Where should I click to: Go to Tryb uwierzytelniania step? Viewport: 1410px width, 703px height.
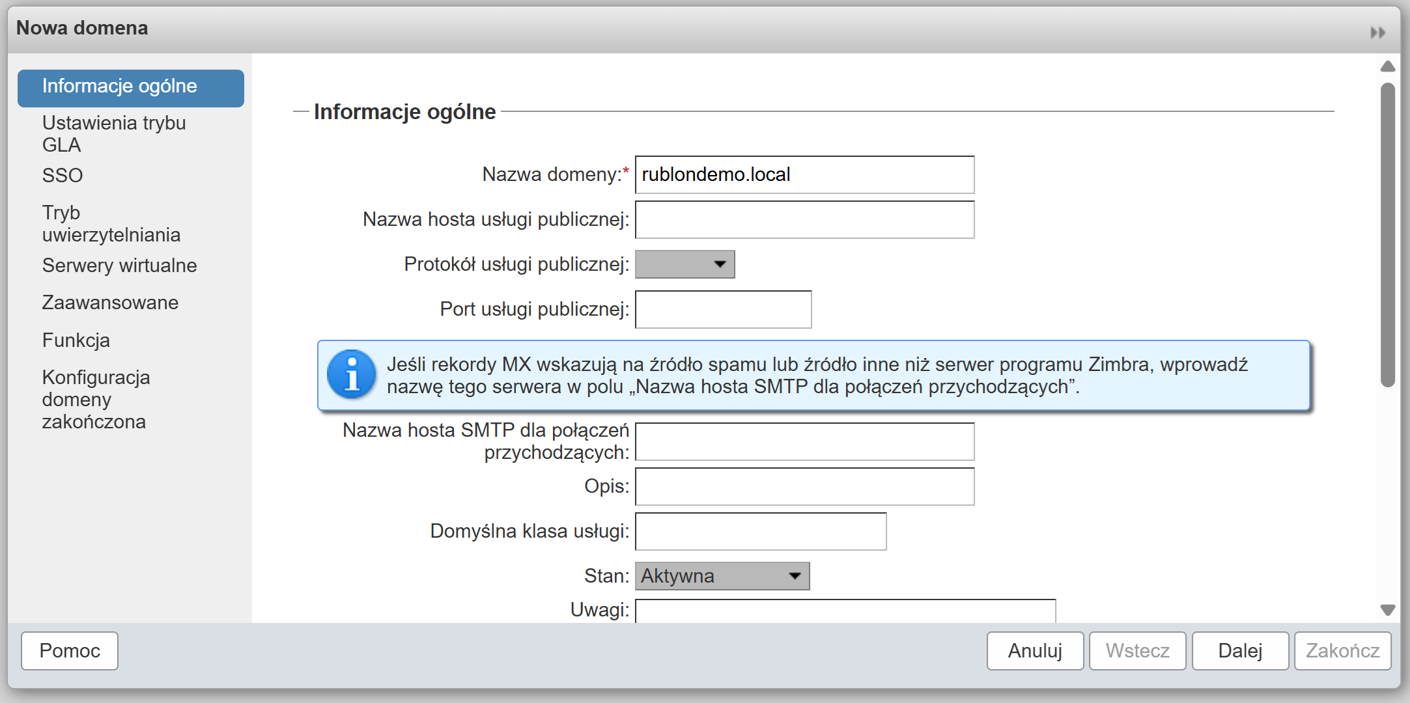click(111, 223)
